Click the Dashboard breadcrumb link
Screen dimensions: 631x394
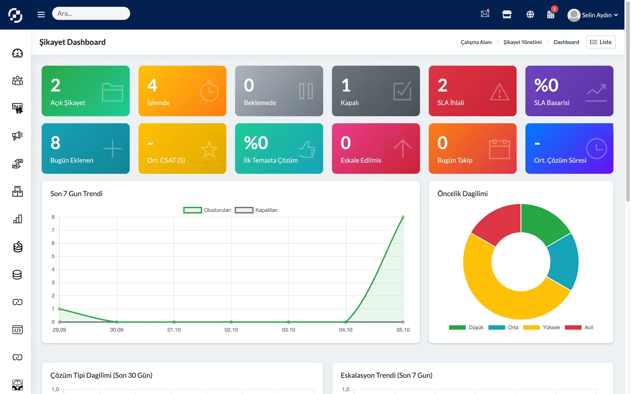point(566,42)
